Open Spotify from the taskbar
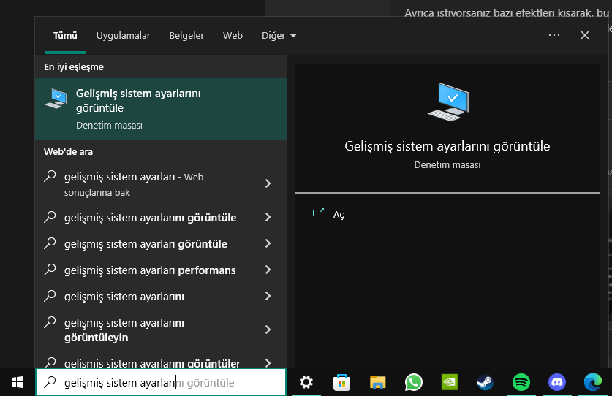The height and width of the screenshot is (396, 612). click(521, 382)
